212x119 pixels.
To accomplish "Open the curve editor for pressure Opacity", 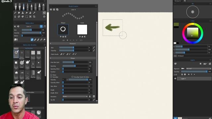I will click(94, 51).
